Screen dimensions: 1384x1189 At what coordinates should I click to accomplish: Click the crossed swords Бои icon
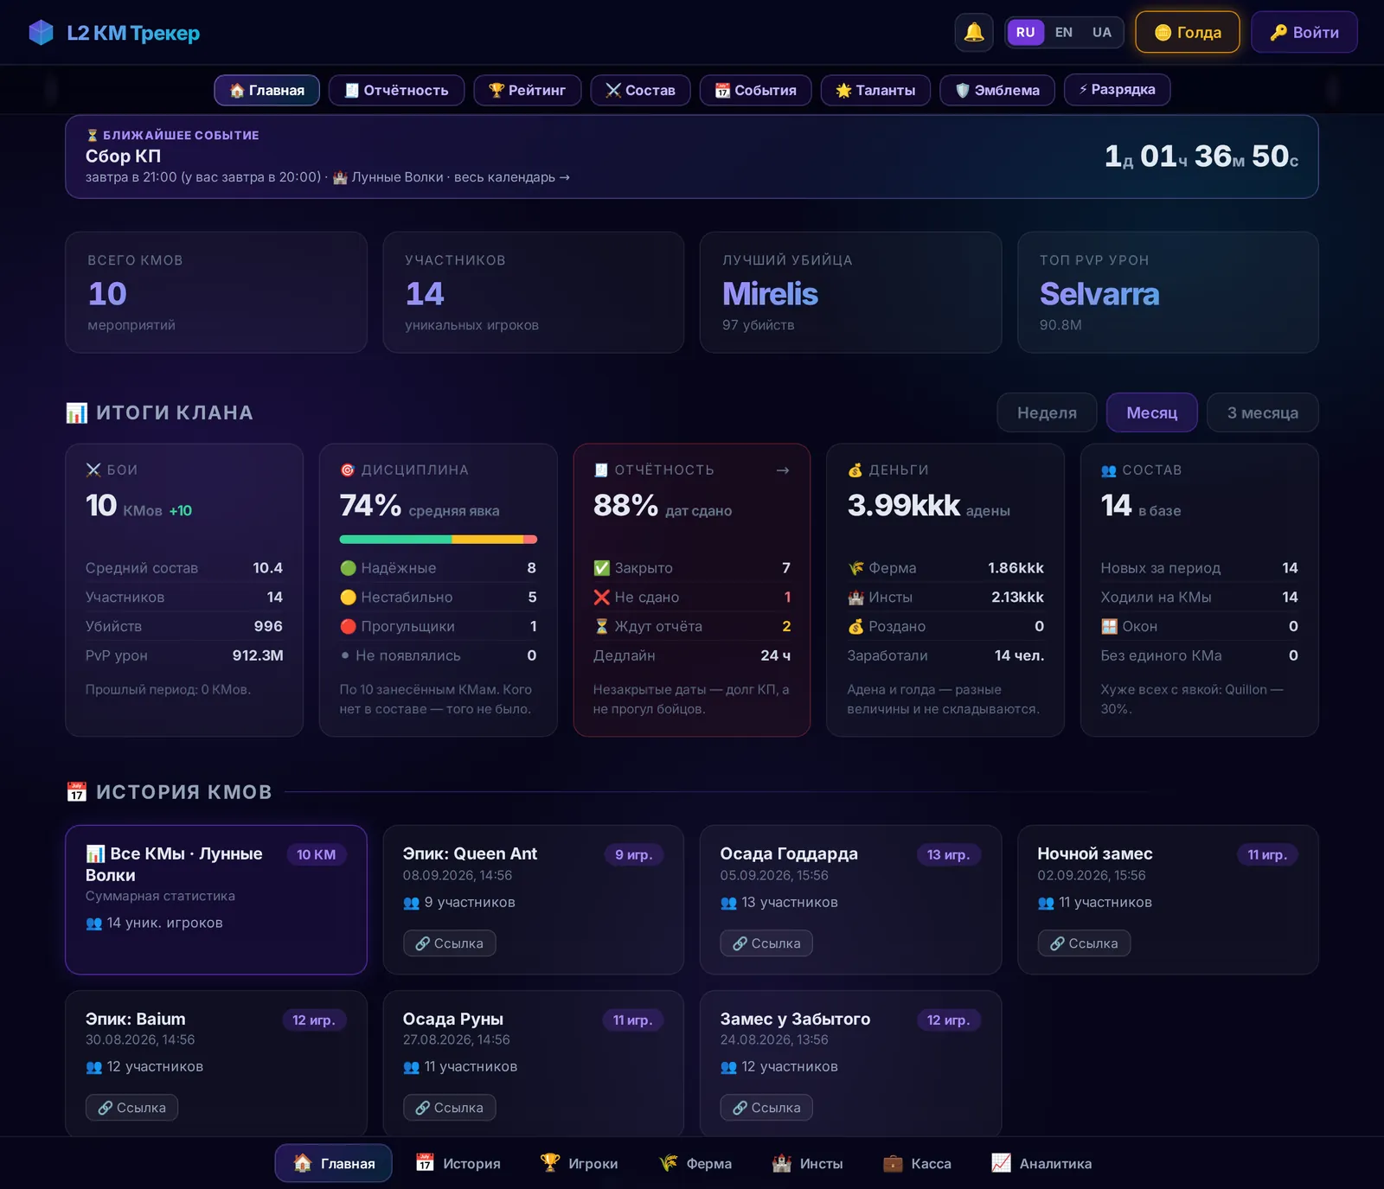pos(93,470)
